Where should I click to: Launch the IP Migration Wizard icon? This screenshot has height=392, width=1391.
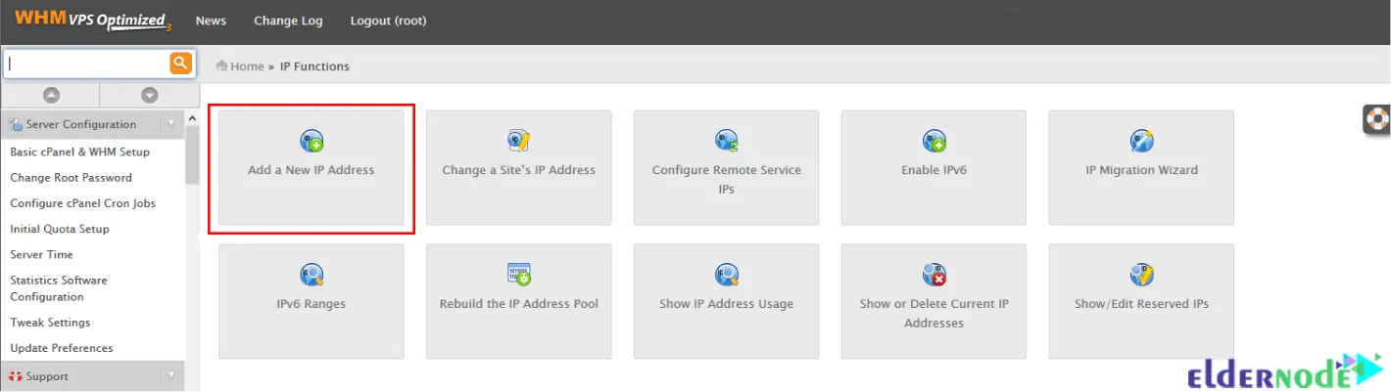point(1141,142)
